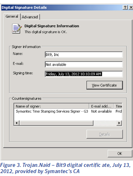Click the Name of signer column header
Image resolution: width=133 pixels, height=176 pixels.
pyautogui.click(x=52, y=106)
